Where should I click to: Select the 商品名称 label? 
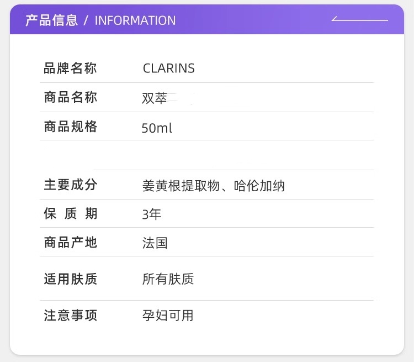[x=70, y=98]
